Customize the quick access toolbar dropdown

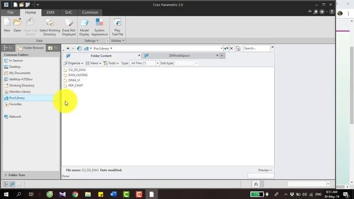pyautogui.click(x=38, y=4)
